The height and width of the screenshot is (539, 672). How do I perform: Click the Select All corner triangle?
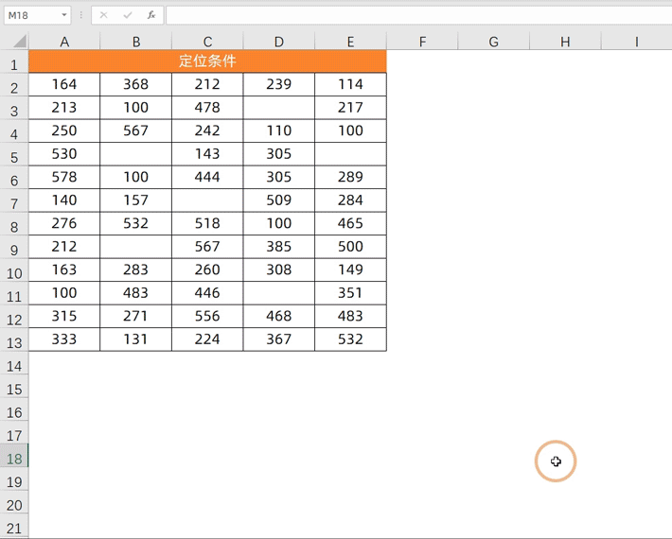[x=20, y=42]
